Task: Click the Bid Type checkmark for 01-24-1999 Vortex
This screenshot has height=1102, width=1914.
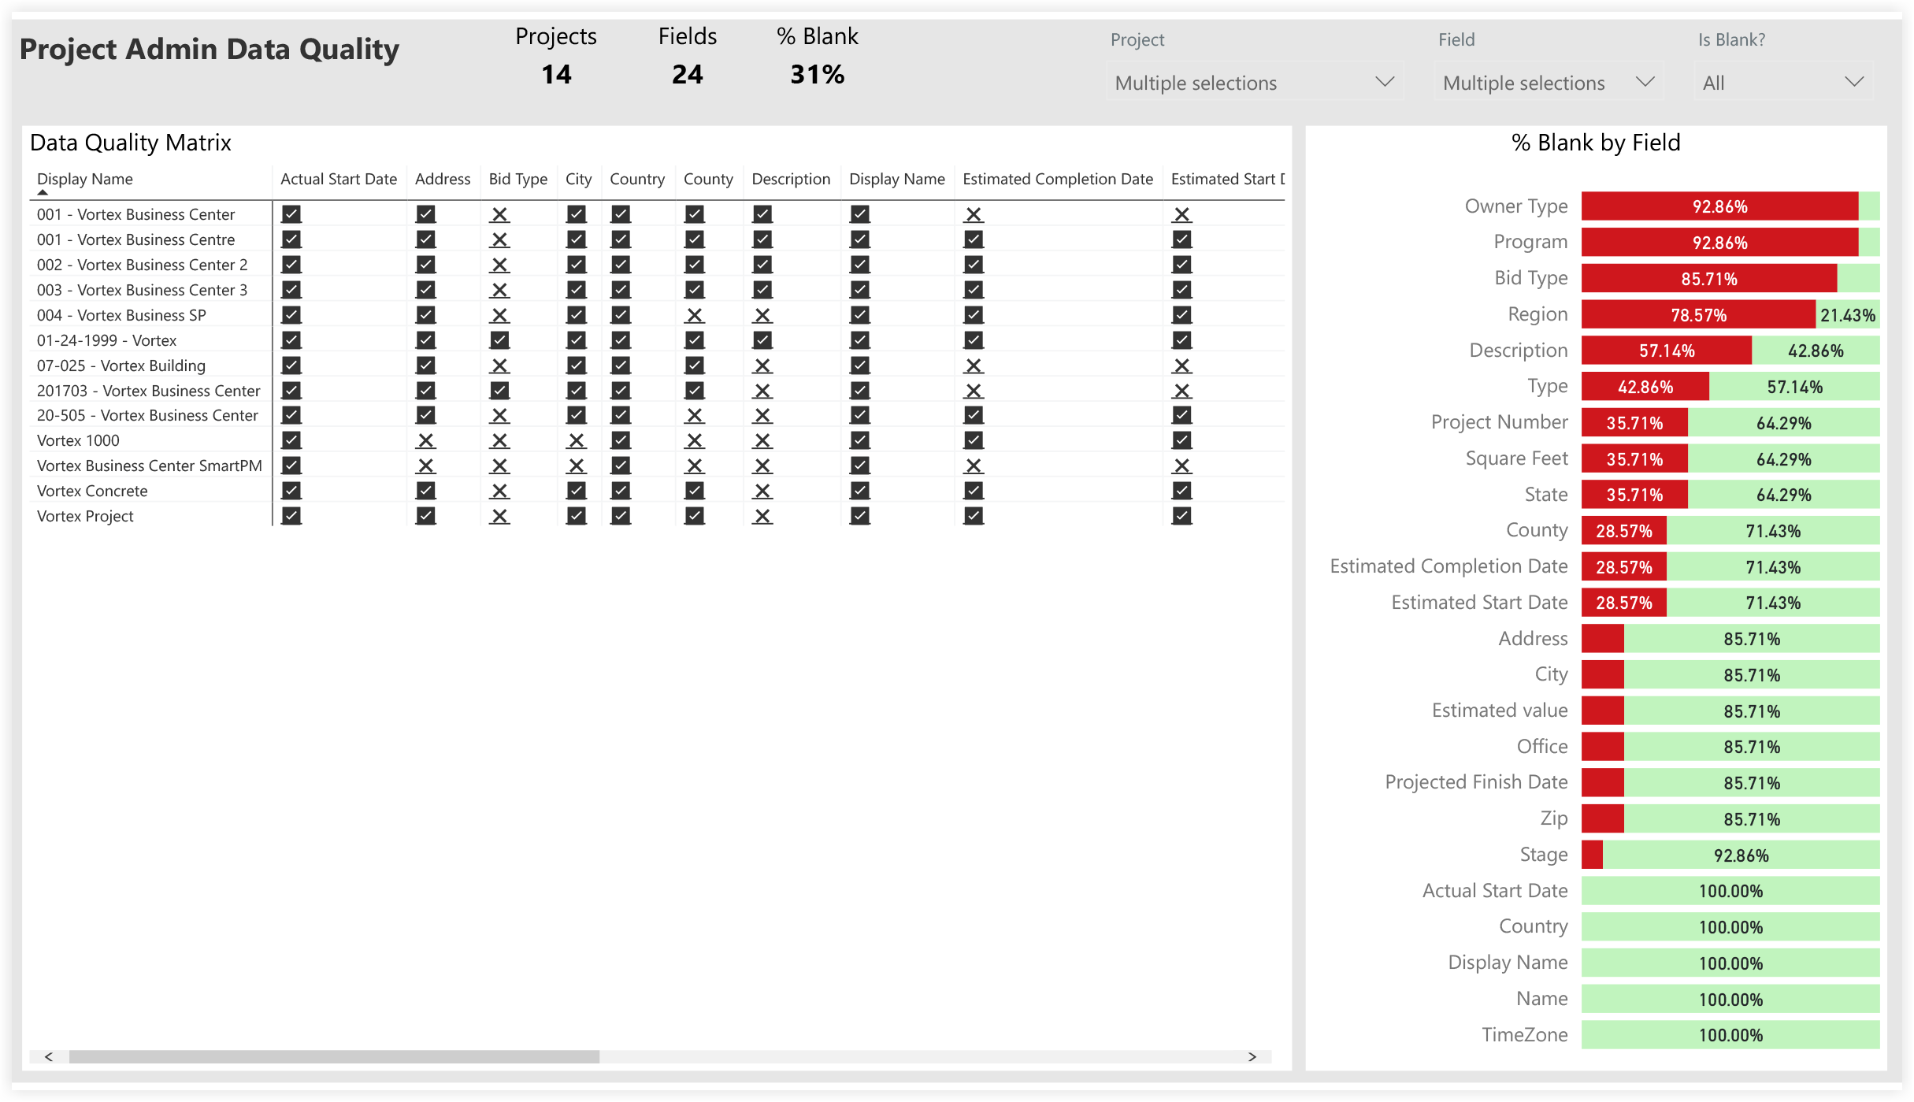Action: [499, 340]
